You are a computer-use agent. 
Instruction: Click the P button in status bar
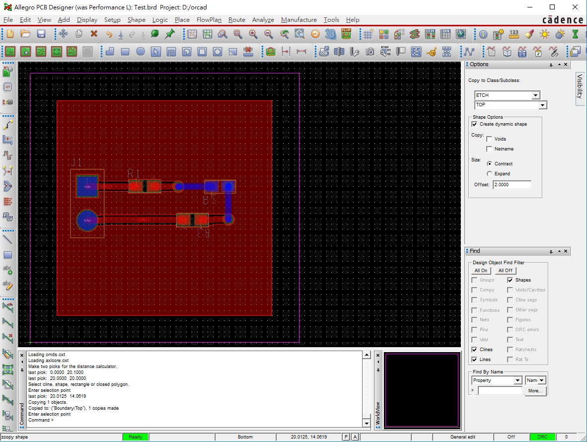pyautogui.click(x=346, y=437)
